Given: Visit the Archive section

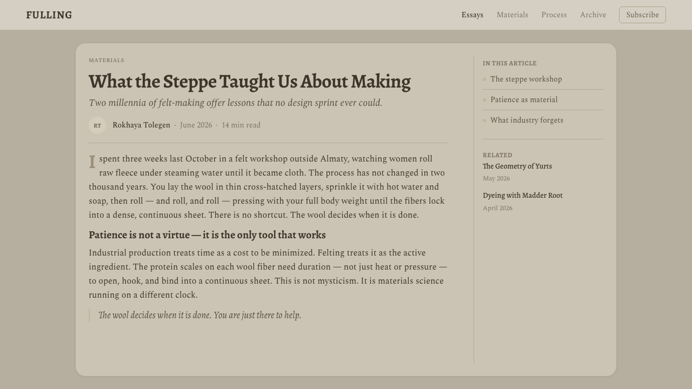Looking at the screenshot, I should tap(593, 15).
